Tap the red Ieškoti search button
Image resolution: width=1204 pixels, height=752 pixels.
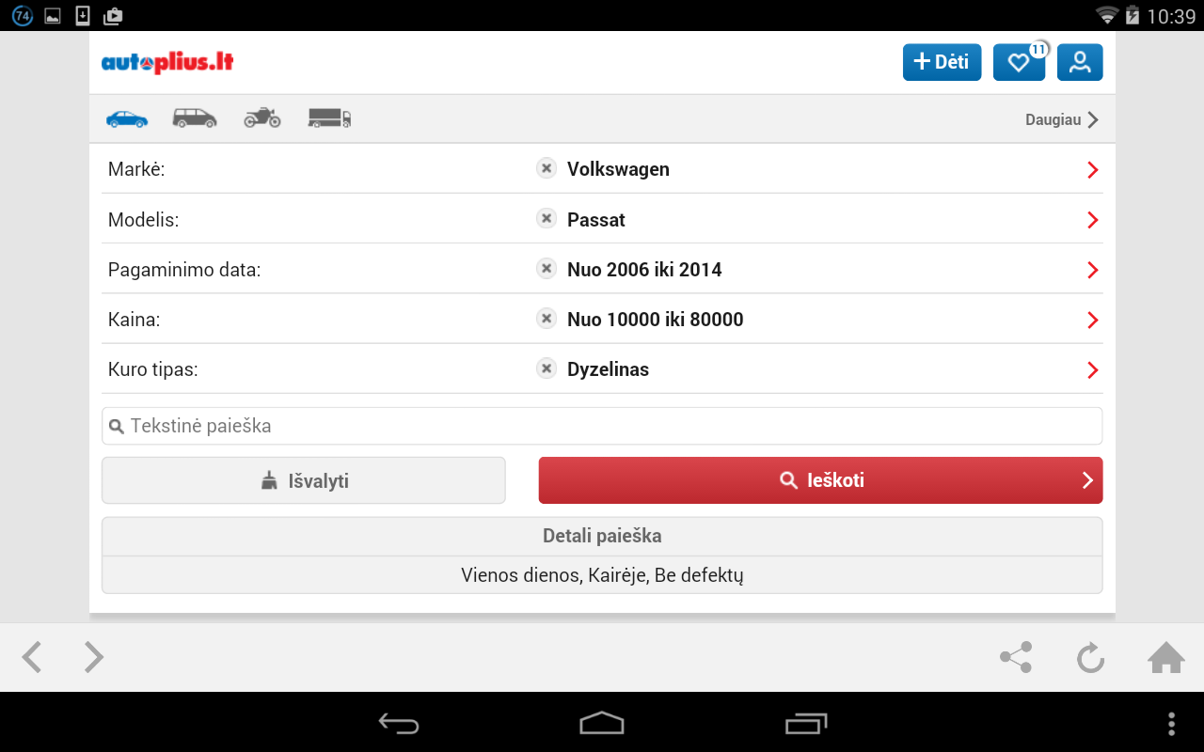click(x=820, y=480)
